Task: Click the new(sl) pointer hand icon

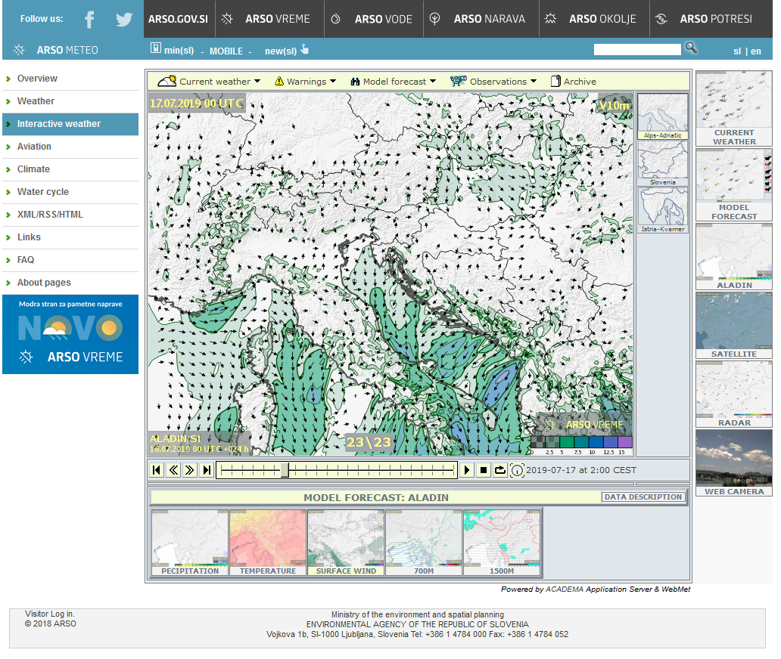Action: pos(304,48)
